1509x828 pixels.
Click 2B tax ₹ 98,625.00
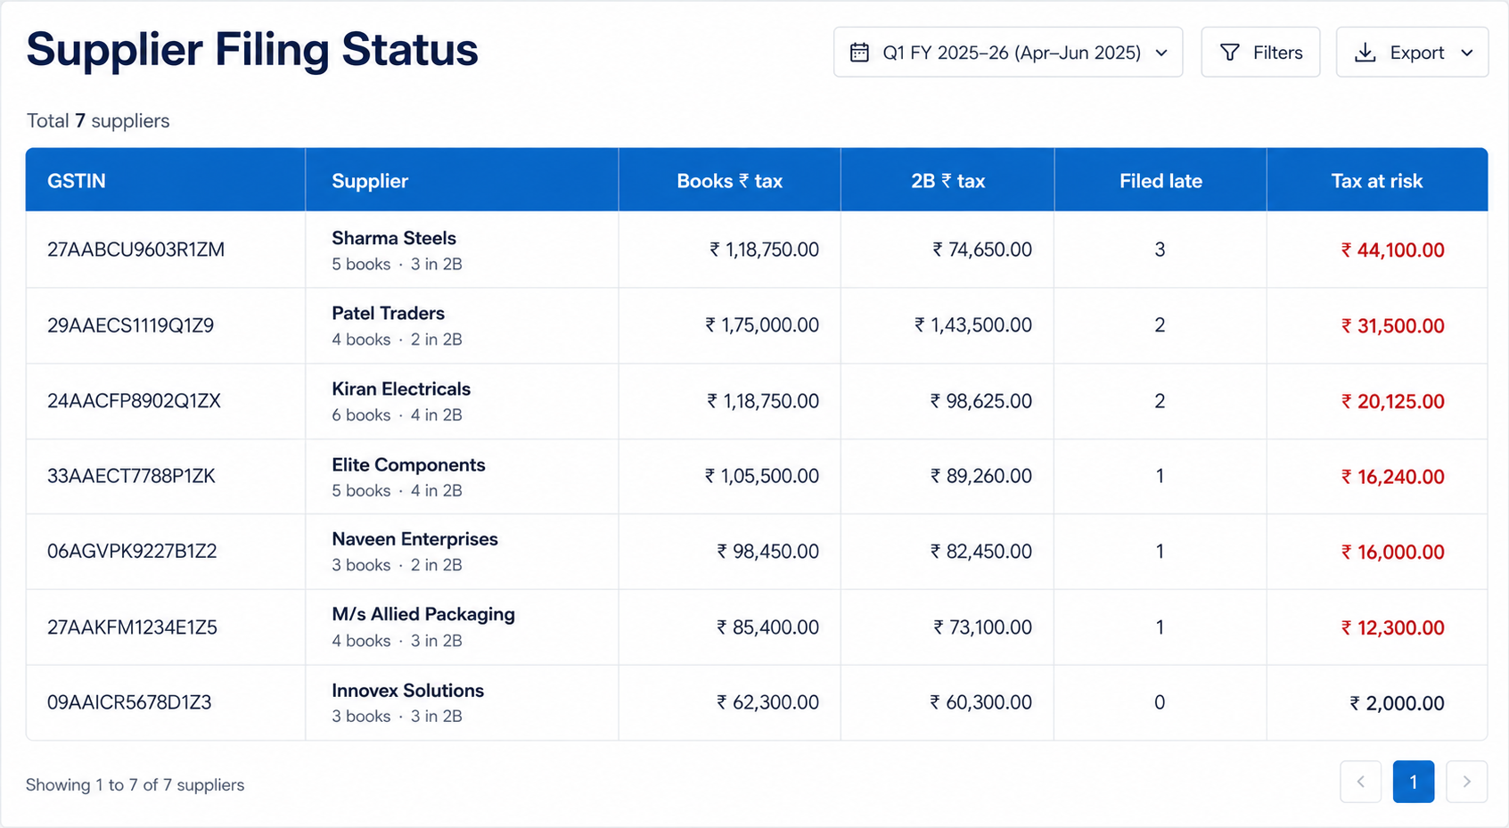981,401
